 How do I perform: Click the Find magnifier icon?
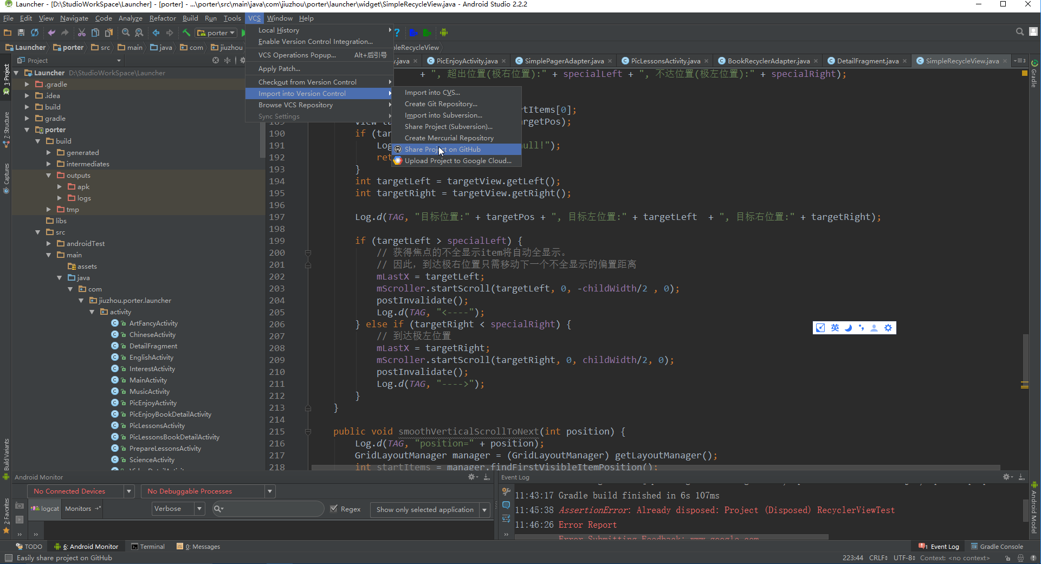126,33
